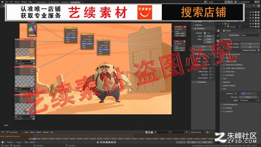
Task: Enable Buffer Groups checkbox
Action: [211, 71]
